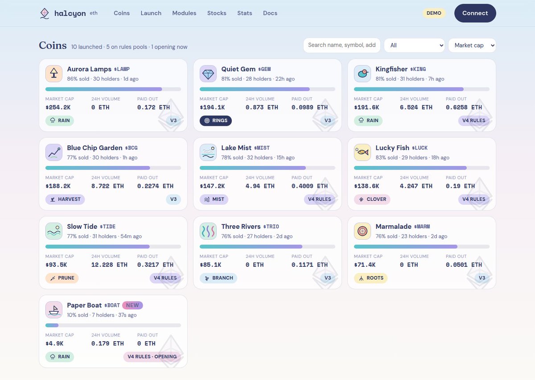Screen dimensions: 535x380
Task: Click the halcyon logo icon
Action: (x=44, y=13)
